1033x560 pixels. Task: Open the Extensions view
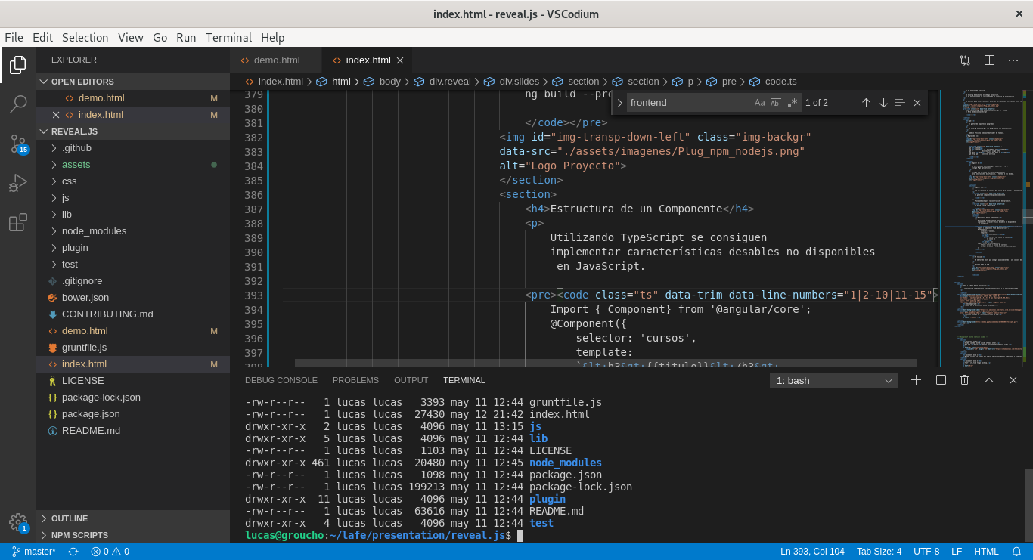pos(18,223)
